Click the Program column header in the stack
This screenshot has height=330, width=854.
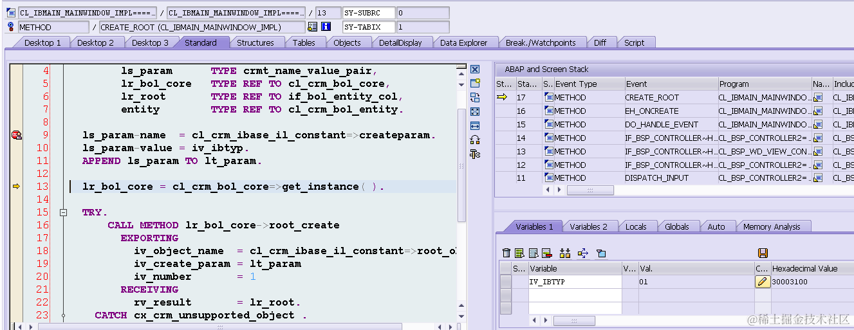pos(765,84)
